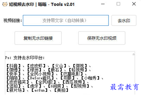Click 复制无水印链接 button
The width and height of the screenshot is (141, 95).
pyautogui.click(x=38, y=38)
